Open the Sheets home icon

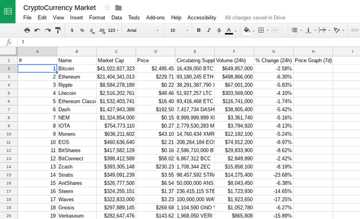pos(8,11)
